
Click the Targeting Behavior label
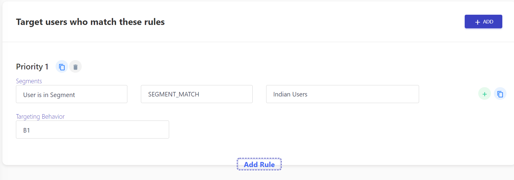40,117
